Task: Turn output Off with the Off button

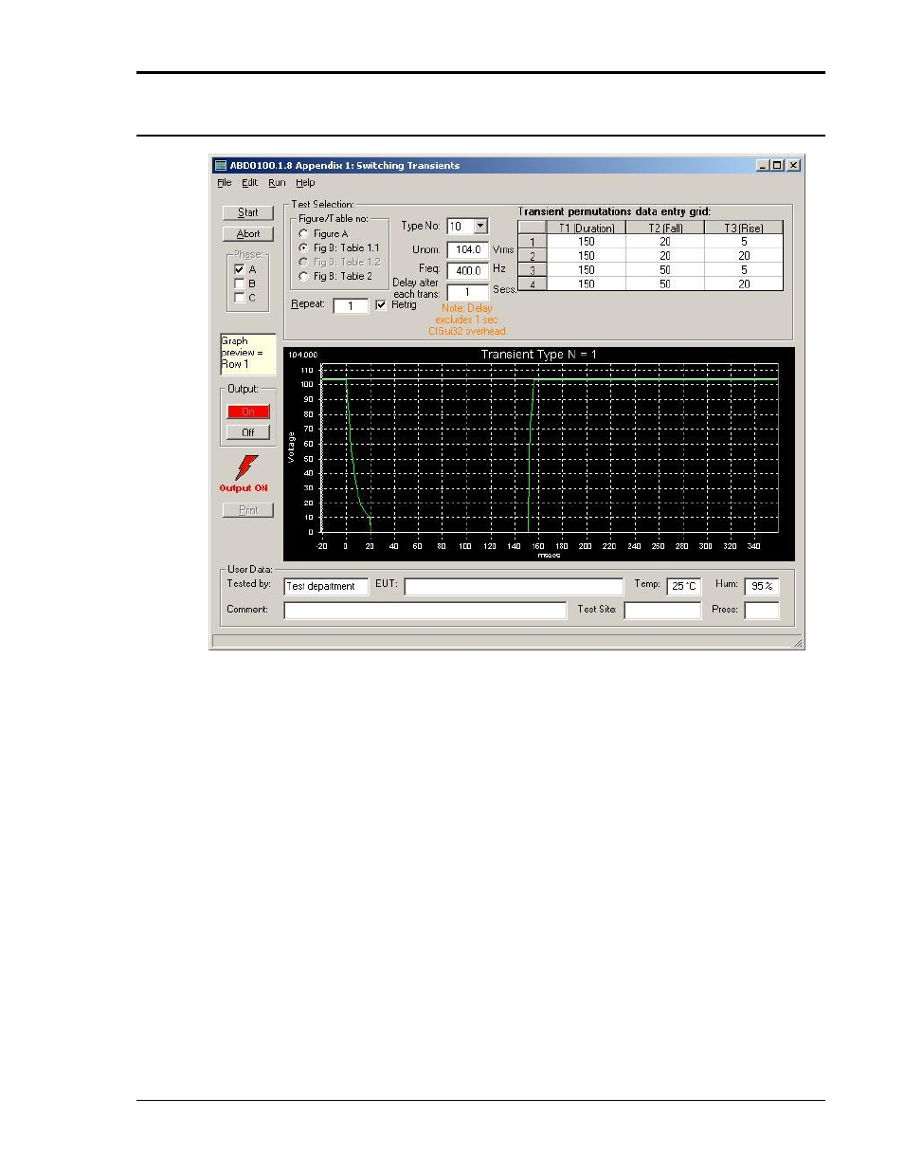Action: click(x=248, y=432)
